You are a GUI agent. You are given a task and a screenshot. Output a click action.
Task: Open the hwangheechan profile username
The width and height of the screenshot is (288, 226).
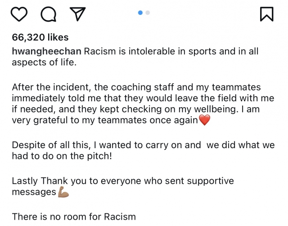tap(47, 51)
